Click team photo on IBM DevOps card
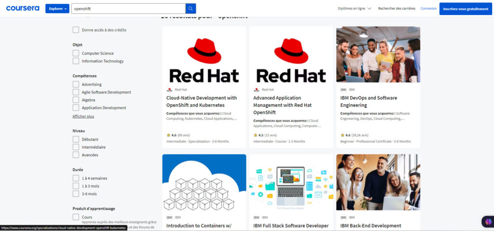The image size is (494, 231). click(x=378, y=54)
